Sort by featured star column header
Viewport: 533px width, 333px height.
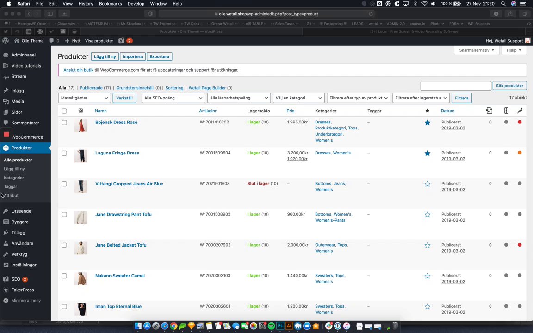point(428,111)
